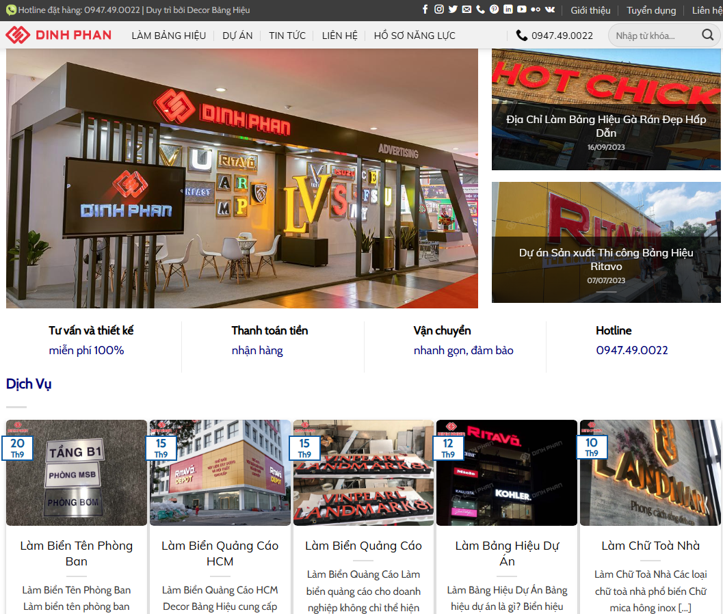723x614 pixels.
Task: Click the magnifier search icon
Action: click(x=707, y=35)
